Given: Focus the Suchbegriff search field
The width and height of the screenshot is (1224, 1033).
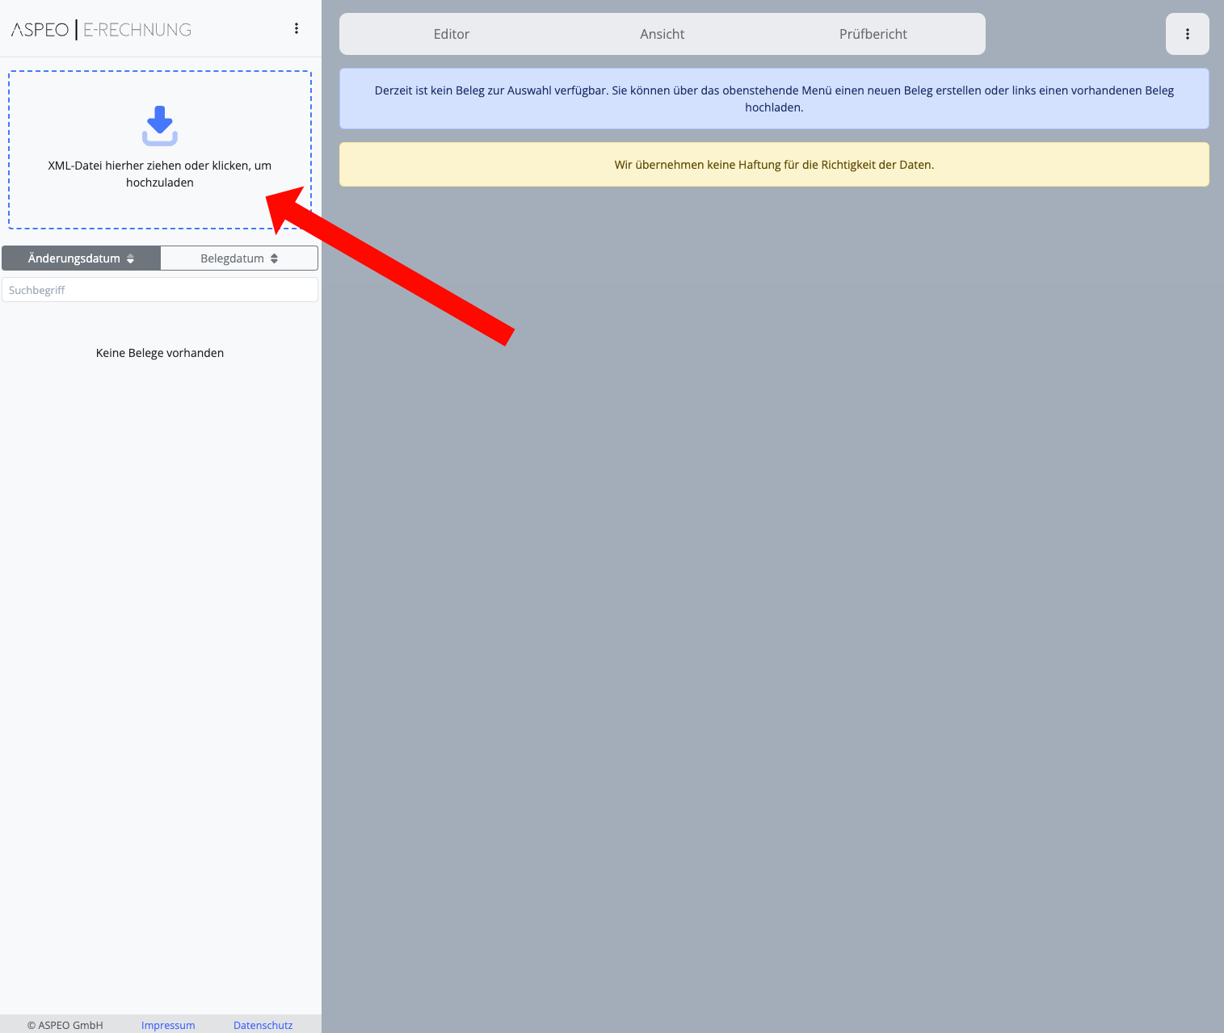Looking at the screenshot, I should (160, 290).
